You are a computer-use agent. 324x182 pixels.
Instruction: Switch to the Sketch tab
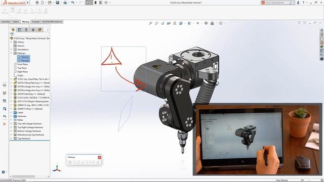coord(16,22)
